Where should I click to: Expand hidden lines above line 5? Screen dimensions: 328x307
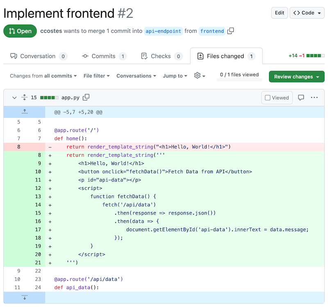24,112
